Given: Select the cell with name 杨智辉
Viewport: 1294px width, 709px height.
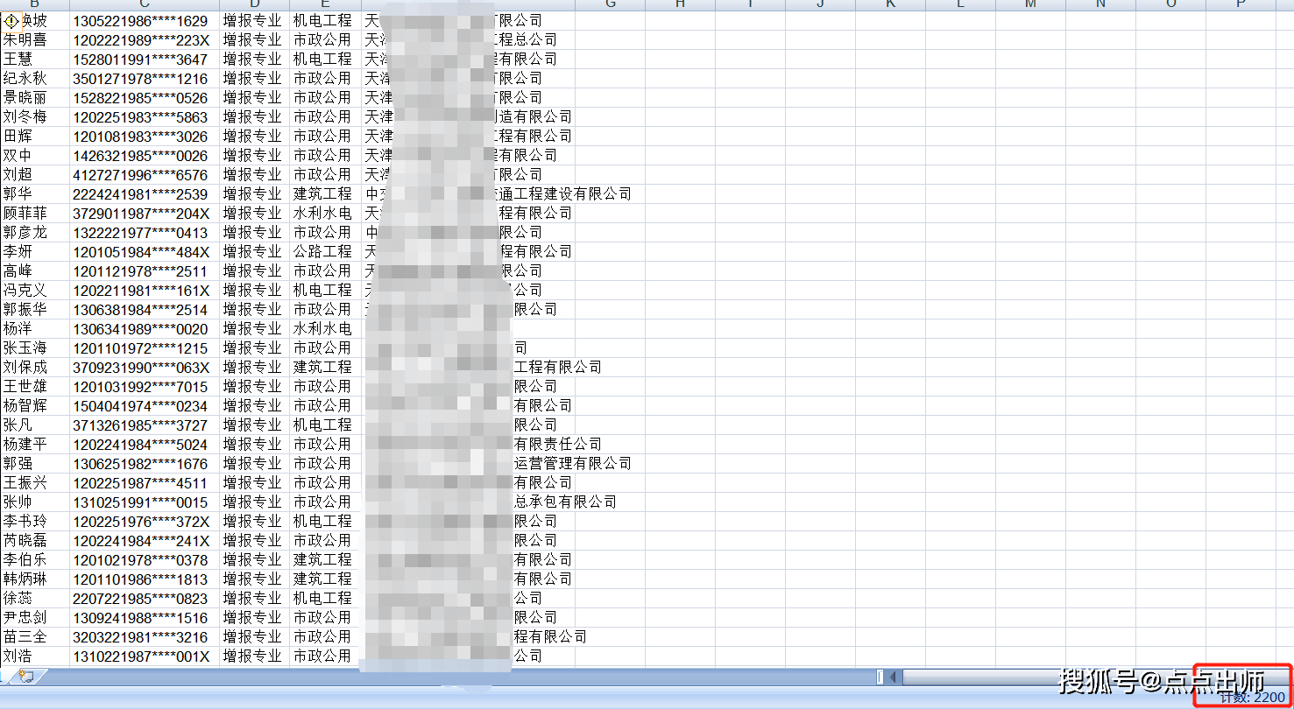Looking at the screenshot, I should click(35, 405).
